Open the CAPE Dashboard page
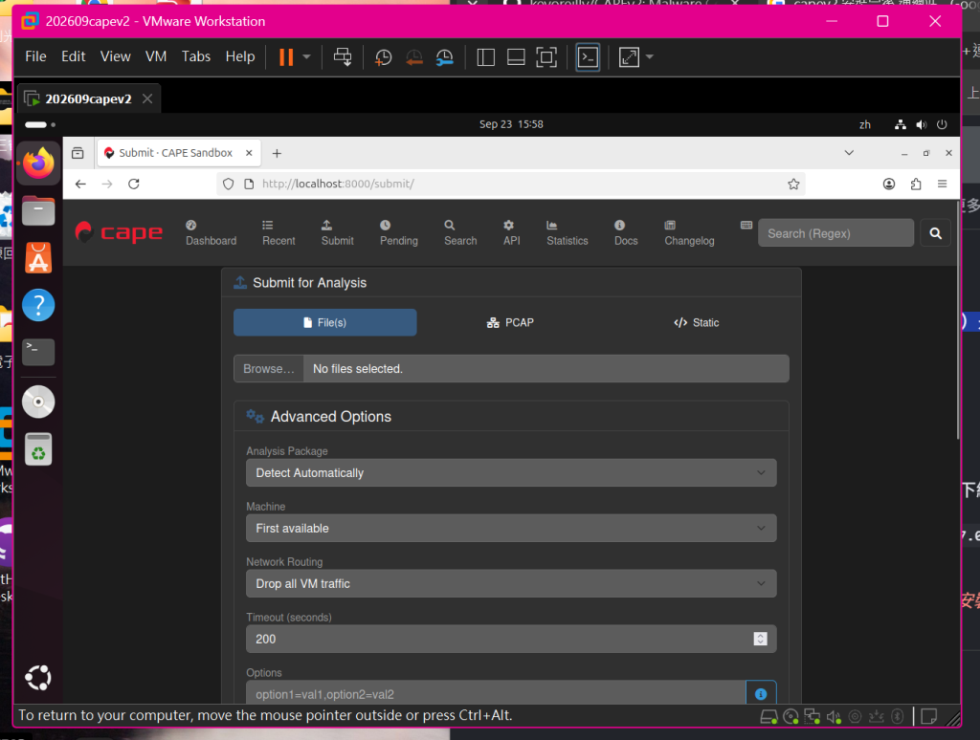Viewport: 980px width, 740px height. tap(211, 233)
